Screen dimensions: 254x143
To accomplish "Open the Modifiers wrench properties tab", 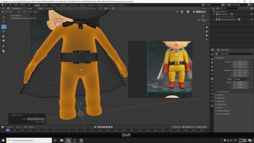I will pyautogui.click(x=212, y=83).
